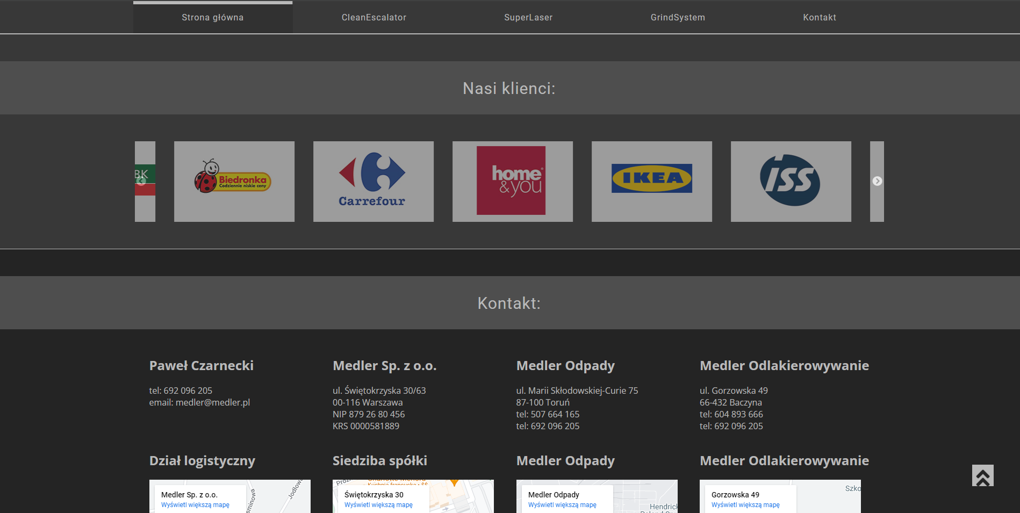Open larger map for Medler Sp. z o.o.
The image size is (1020, 513).
click(x=195, y=505)
